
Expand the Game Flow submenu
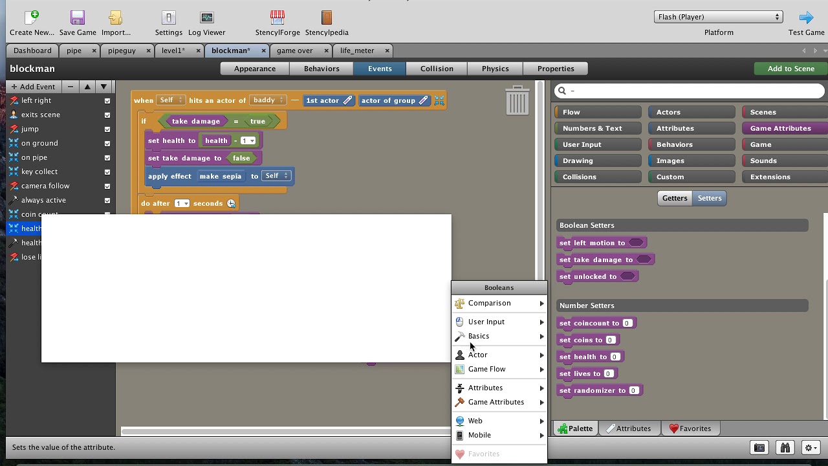pos(499,369)
